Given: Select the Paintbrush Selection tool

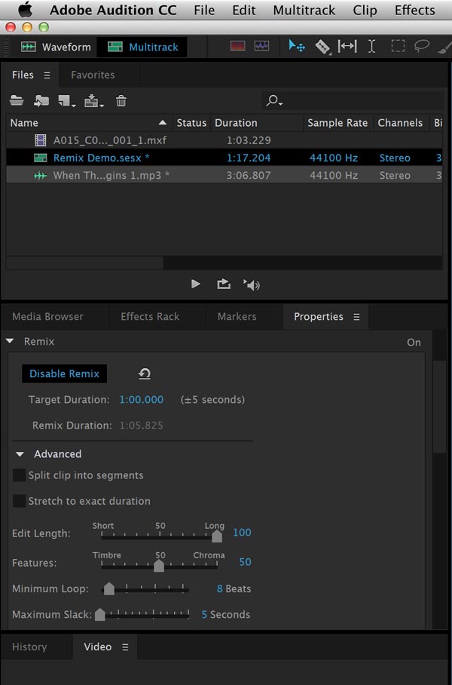Looking at the screenshot, I should point(444,46).
